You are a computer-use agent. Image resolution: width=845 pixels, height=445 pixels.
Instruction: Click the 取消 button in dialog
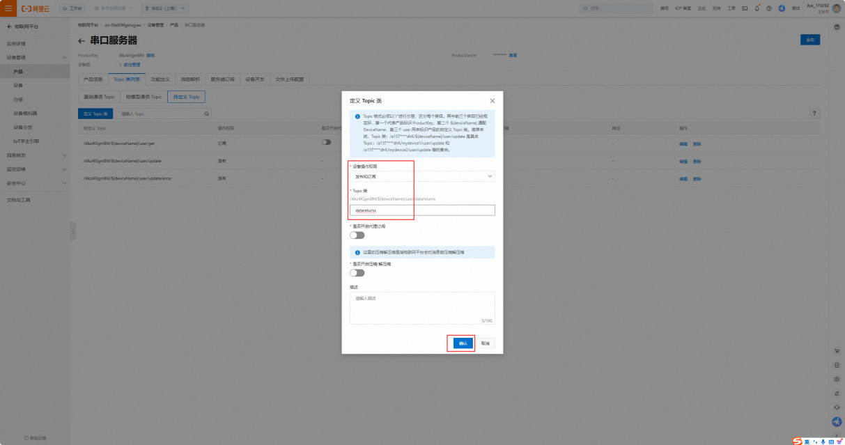(485, 343)
